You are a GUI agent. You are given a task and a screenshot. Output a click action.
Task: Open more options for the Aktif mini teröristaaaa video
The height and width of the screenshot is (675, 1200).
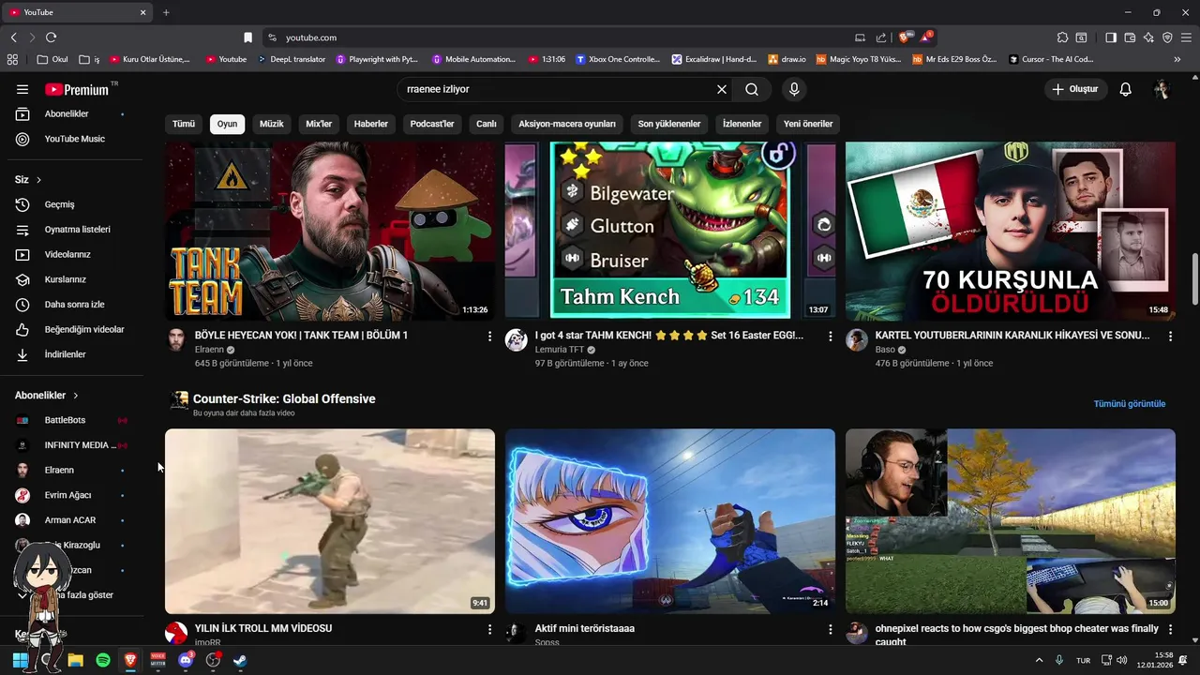coord(830,629)
